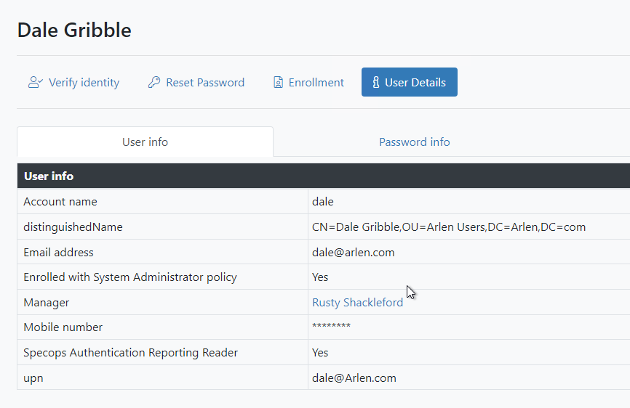Switch to the Password info tab
630x408 pixels.
[414, 142]
